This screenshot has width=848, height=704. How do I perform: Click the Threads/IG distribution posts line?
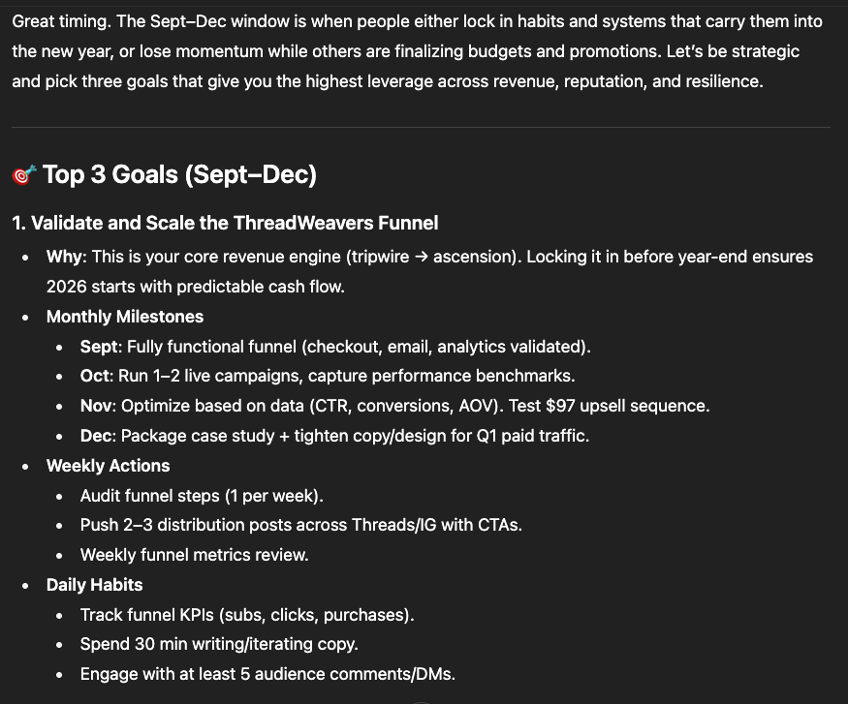click(301, 525)
